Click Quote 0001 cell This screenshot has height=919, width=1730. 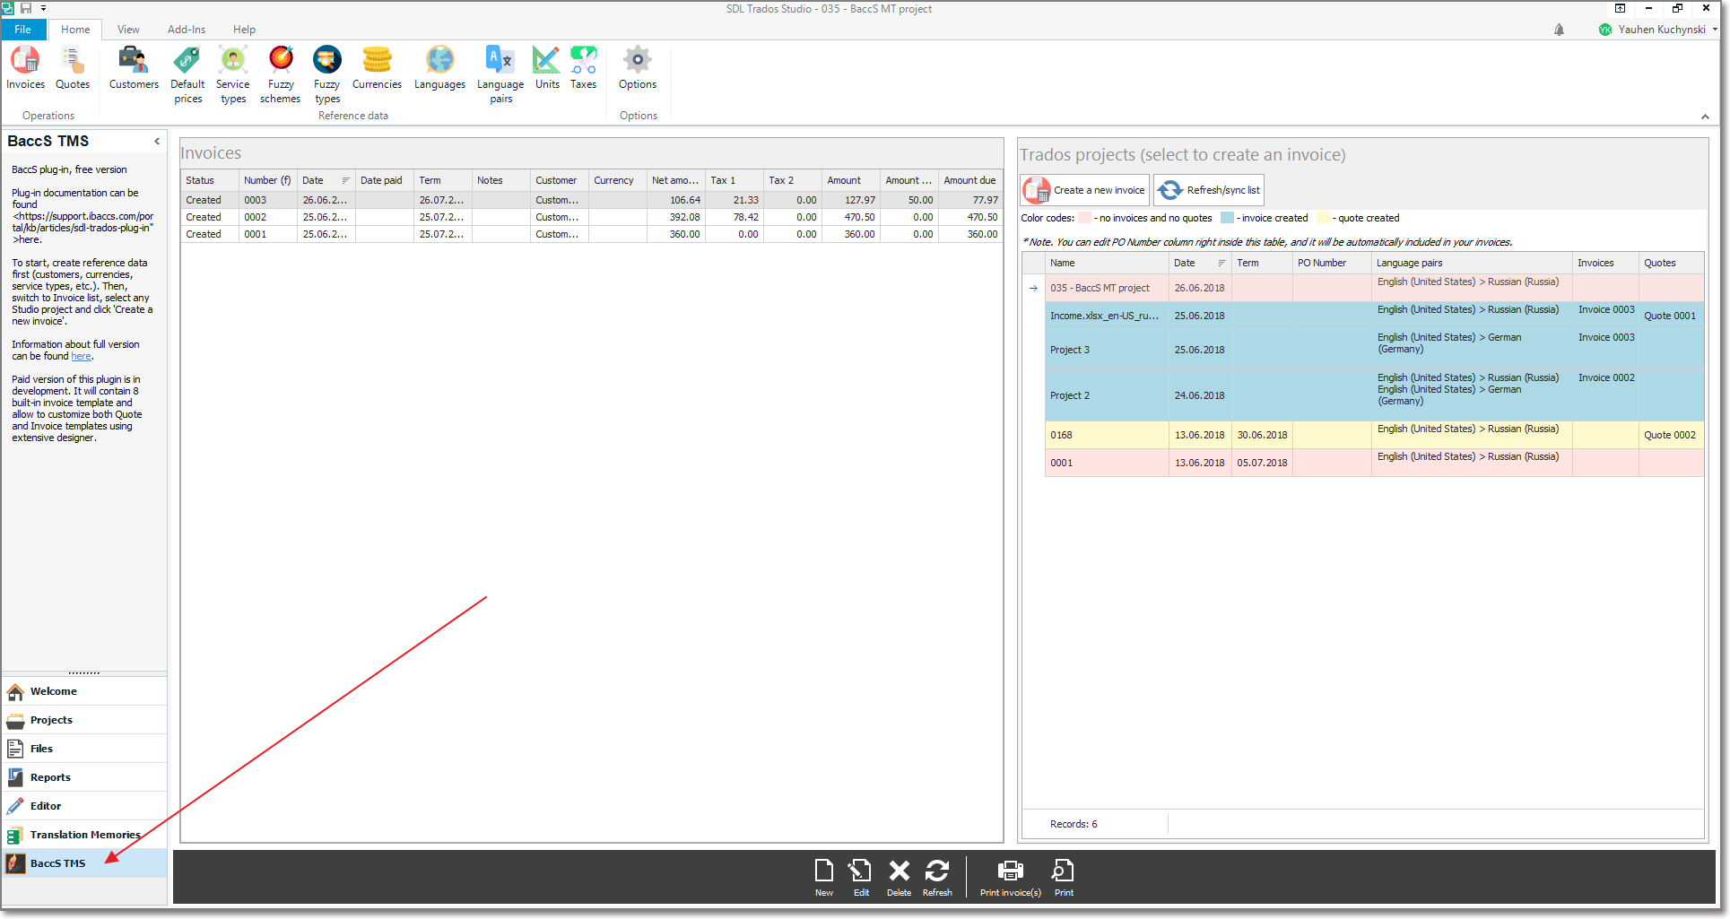[x=1670, y=316]
